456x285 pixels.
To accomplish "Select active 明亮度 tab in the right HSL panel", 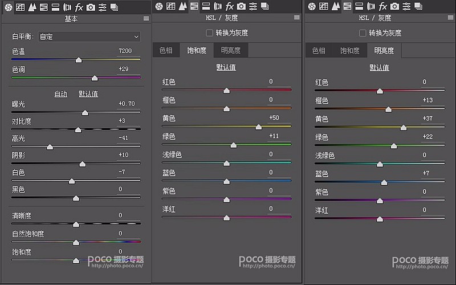I will 384,51.
